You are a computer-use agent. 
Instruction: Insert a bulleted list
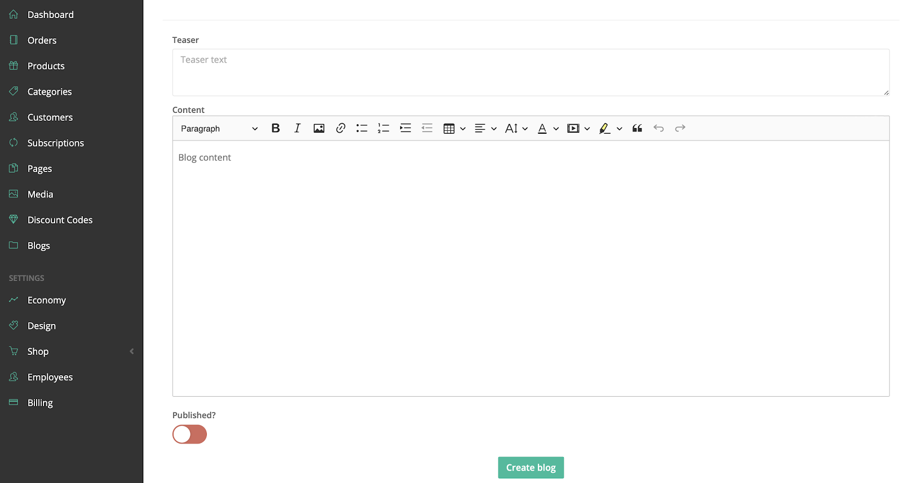click(x=362, y=128)
